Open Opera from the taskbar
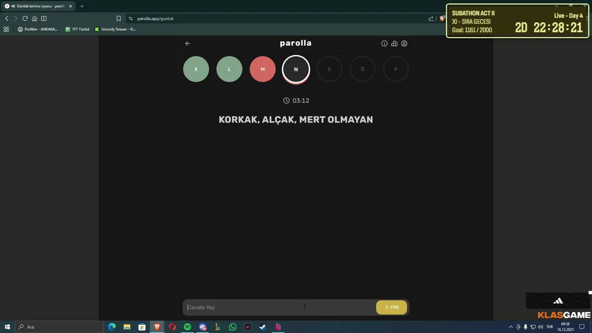 pyautogui.click(x=172, y=327)
